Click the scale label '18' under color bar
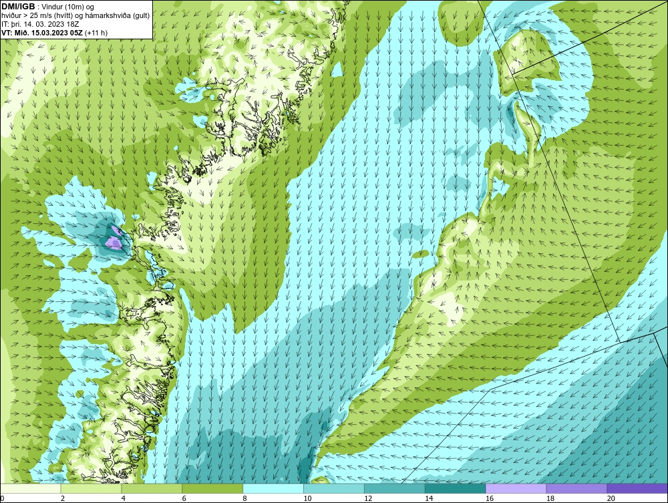The width and height of the screenshot is (668, 503). click(550, 498)
